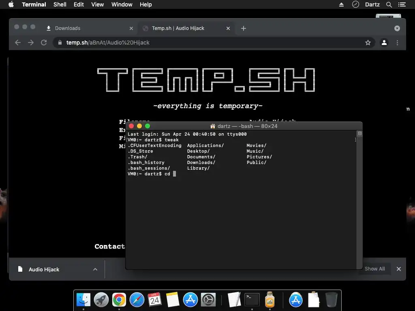Open Trash from the Dock
This screenshot has height=311, width=415.
pyautogui.click(x=331, y=300)
